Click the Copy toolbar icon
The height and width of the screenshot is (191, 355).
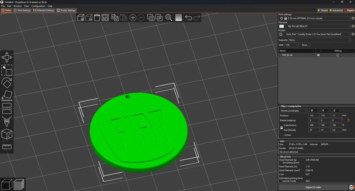pos(115,18)
